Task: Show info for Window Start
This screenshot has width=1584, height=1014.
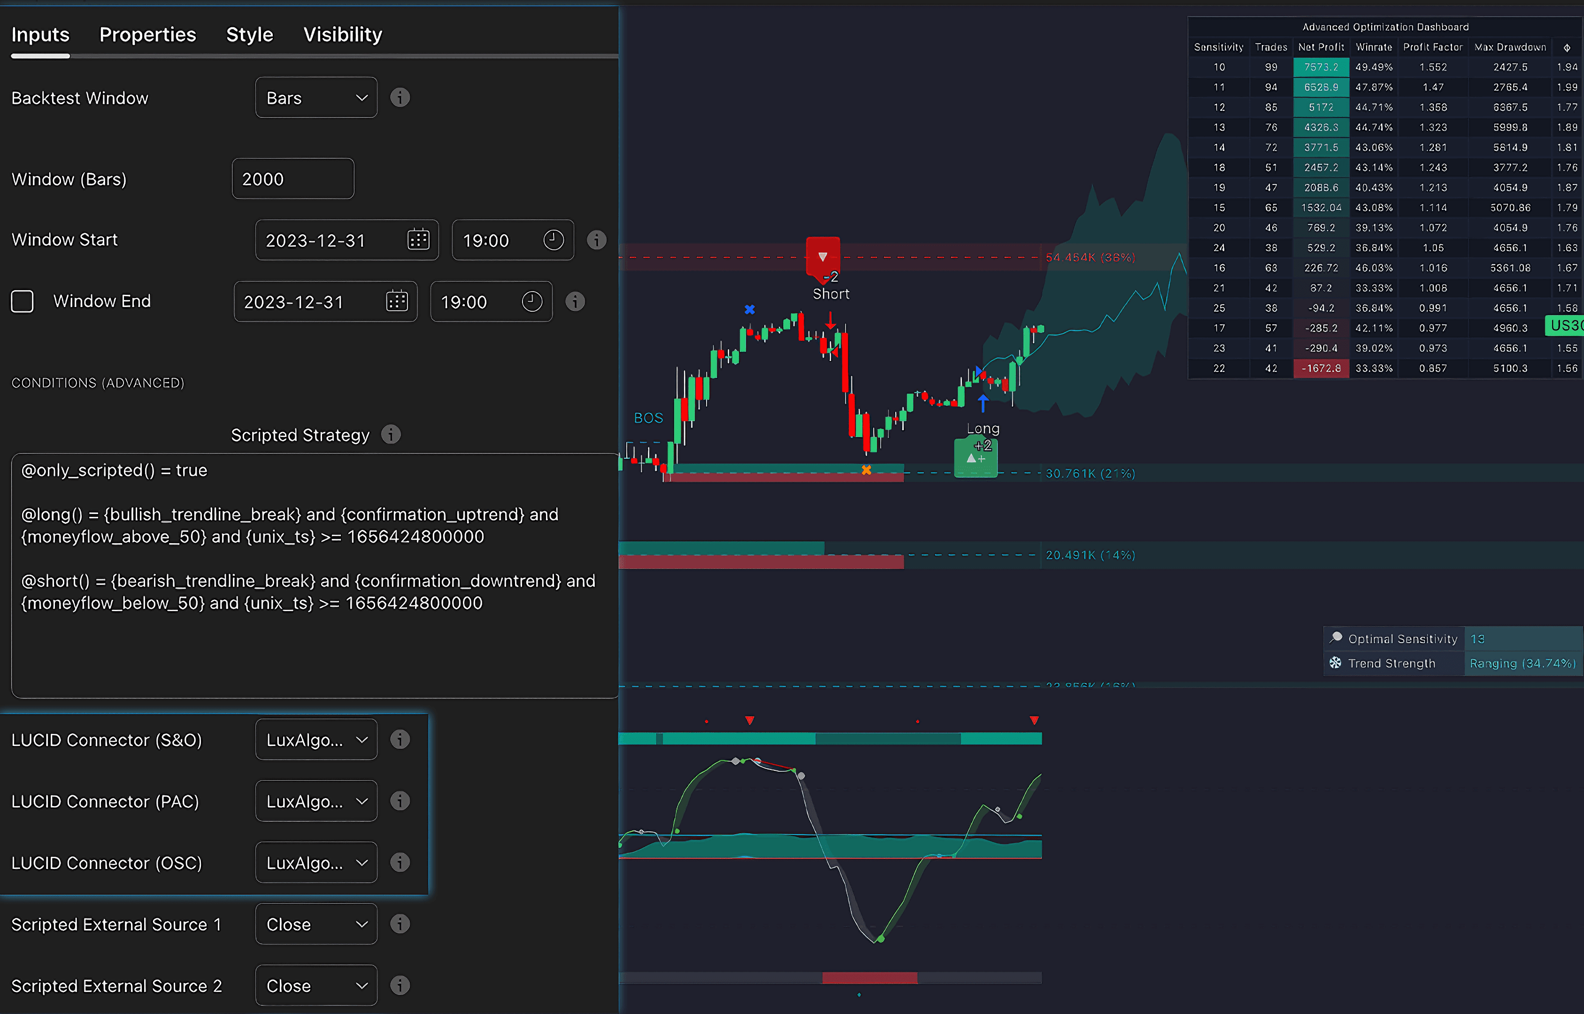Action: point(597,240)
